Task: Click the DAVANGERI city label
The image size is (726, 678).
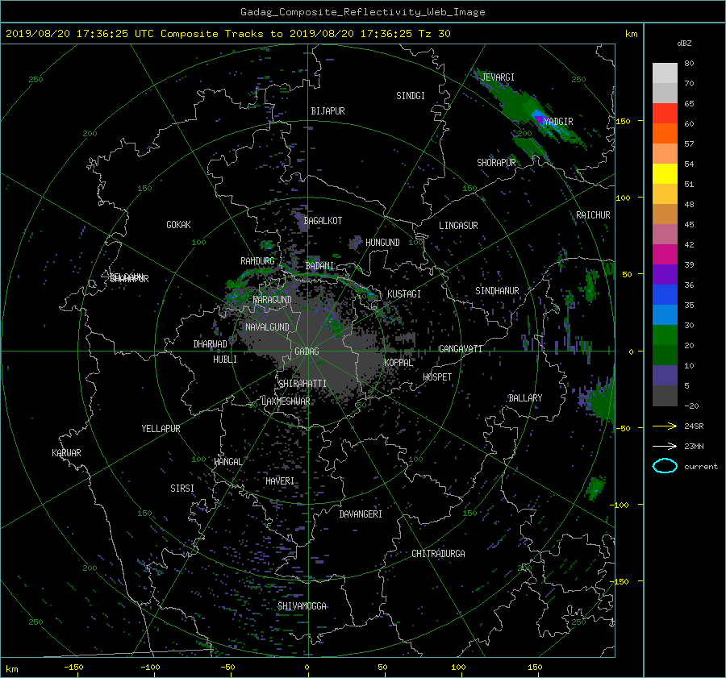Action: (x=361, y=514)
